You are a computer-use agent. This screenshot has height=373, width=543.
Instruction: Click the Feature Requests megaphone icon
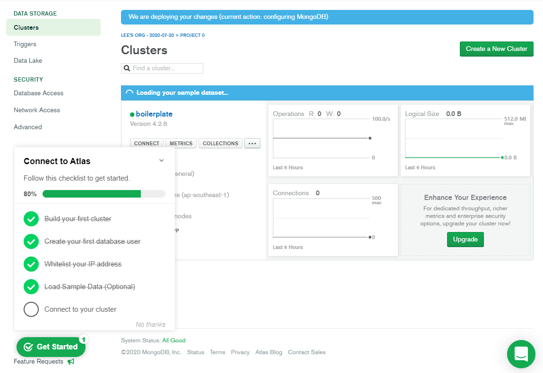coord(71,362)
